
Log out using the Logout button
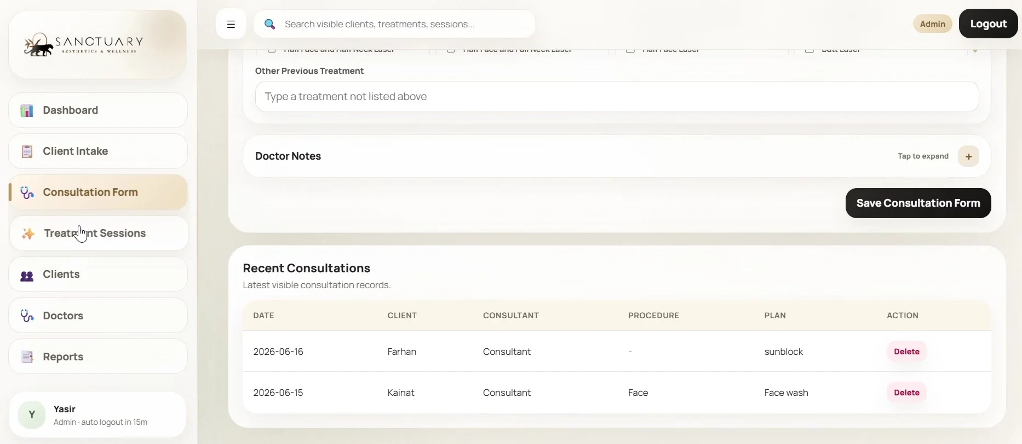point(988,24)
